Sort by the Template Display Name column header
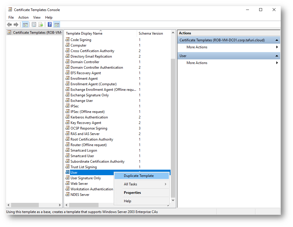The image size is (293, 227). click(x=84, y=33)
